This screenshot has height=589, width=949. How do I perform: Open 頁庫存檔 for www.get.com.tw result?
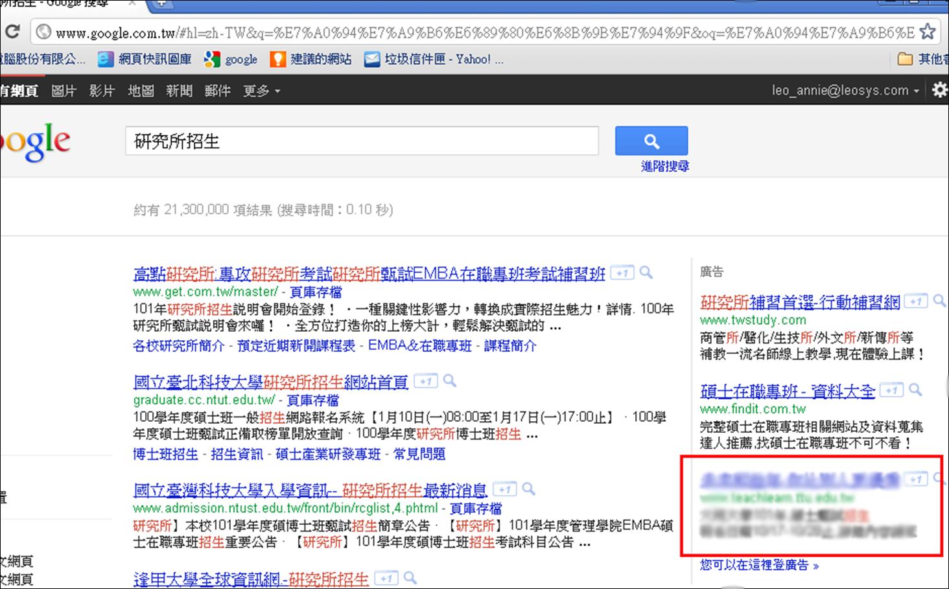[x=315, y=292]
